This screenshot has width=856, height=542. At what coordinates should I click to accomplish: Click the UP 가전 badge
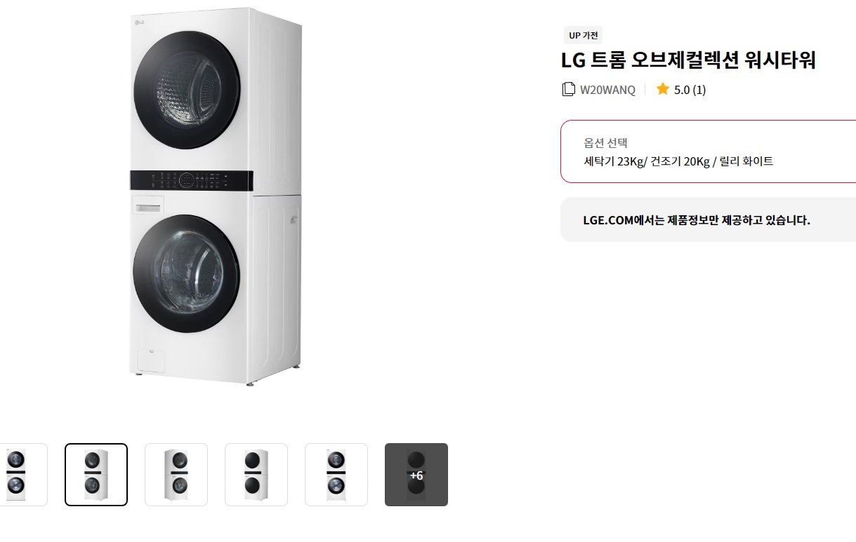click(x=583, y=34)
